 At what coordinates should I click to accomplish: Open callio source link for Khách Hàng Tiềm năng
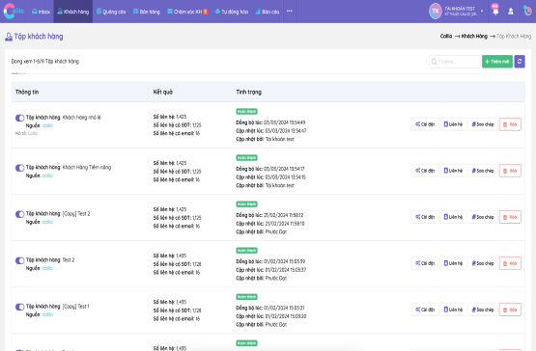(47, 175)
